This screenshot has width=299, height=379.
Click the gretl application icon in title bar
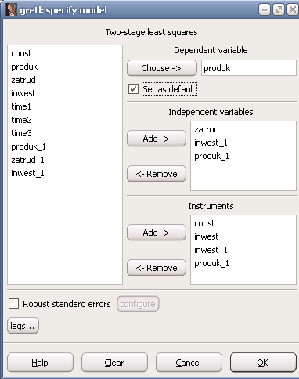click(x=10, y=10)
